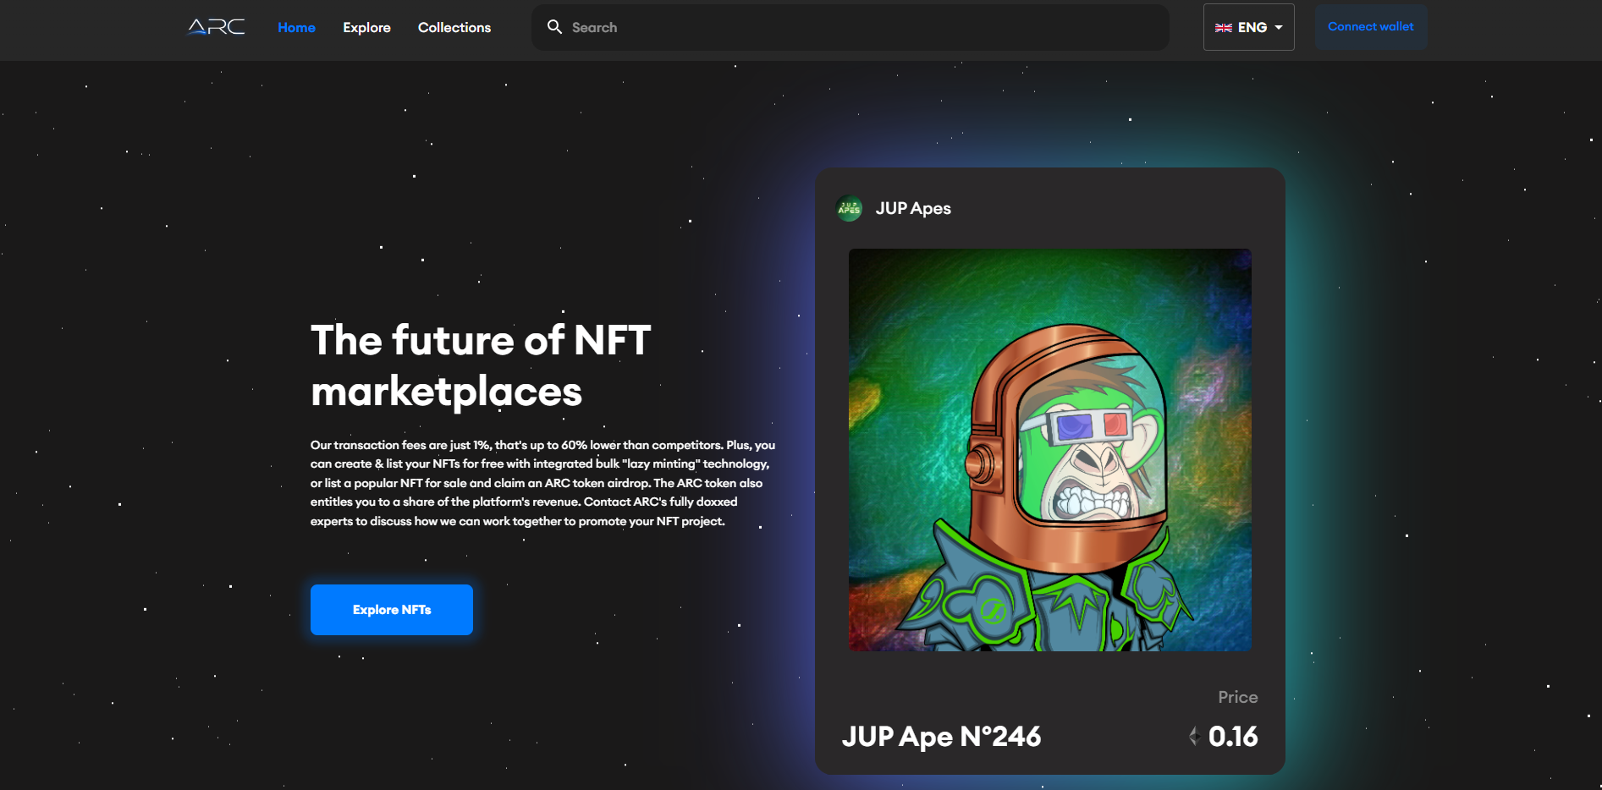Click the Price label on the card
The height and width of the screenshot is (790, 1602).
tap(1237, 697)
